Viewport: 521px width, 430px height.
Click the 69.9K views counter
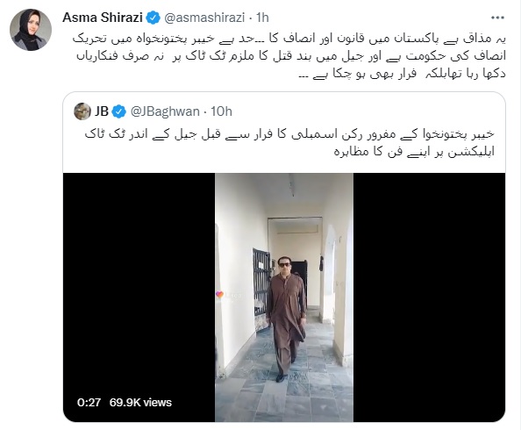pyautogui.click(x=140, y=403)
